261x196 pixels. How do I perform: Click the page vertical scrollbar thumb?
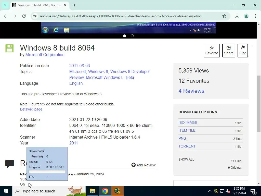pos(259,103)
